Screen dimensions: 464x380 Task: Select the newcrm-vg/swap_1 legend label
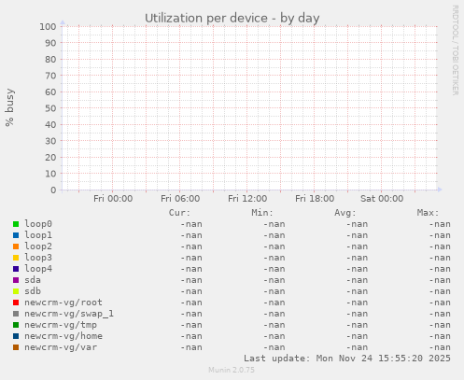tap(69, 314)
